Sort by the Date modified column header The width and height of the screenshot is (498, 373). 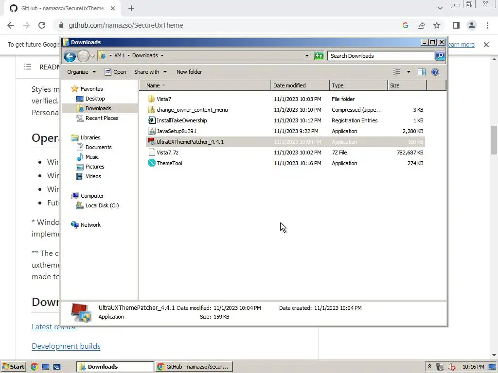[x=300, y=85]
